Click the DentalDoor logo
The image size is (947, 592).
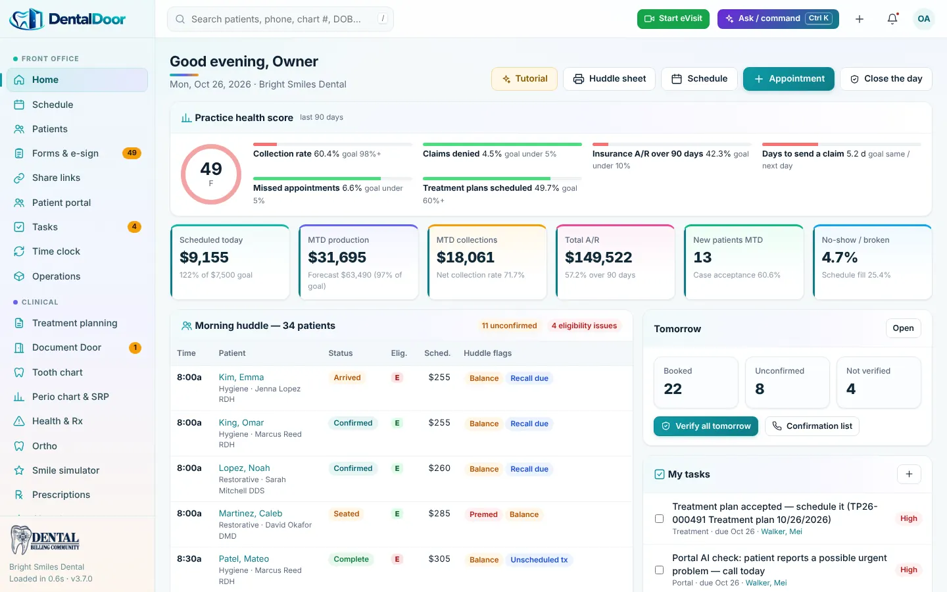click(x=67, y=19)
